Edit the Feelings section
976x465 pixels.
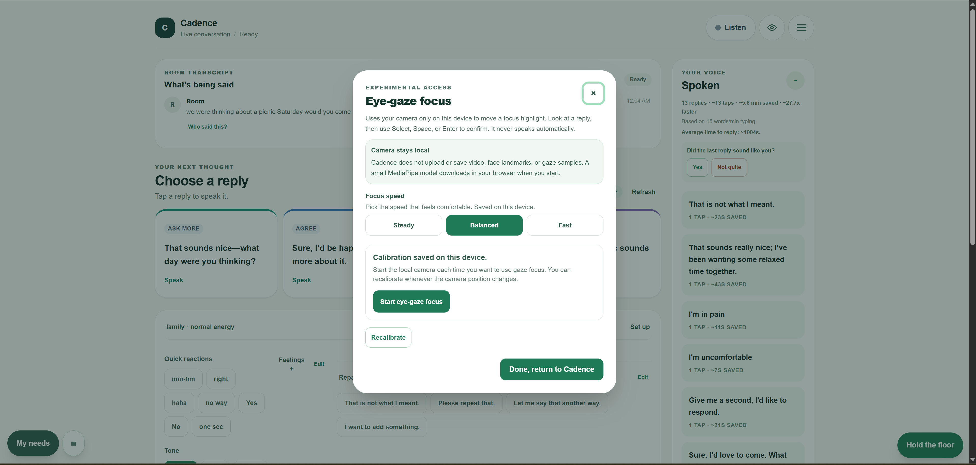click(319, 364)
